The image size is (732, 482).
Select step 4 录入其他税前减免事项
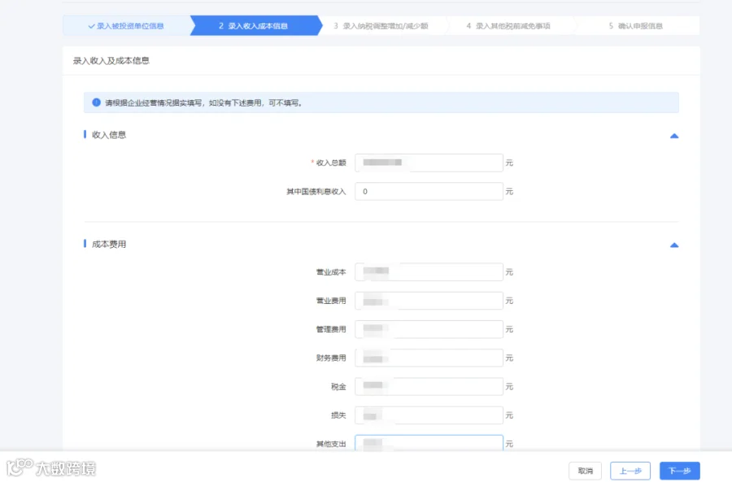pyautogui.click(x=508, y=26)
